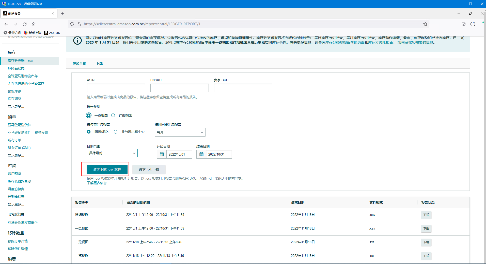The height and width of the screenshot is (264, 486).
Task: Switch to 下载 tab
Action: click(x=100, y=63)
